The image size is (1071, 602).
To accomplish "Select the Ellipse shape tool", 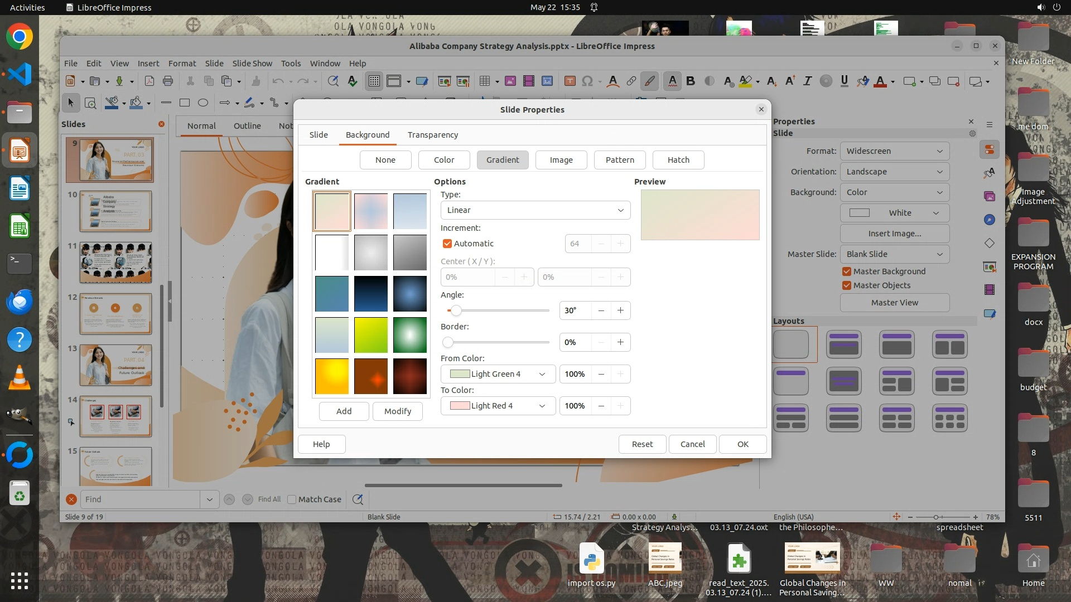I will [x=203, y=103].
